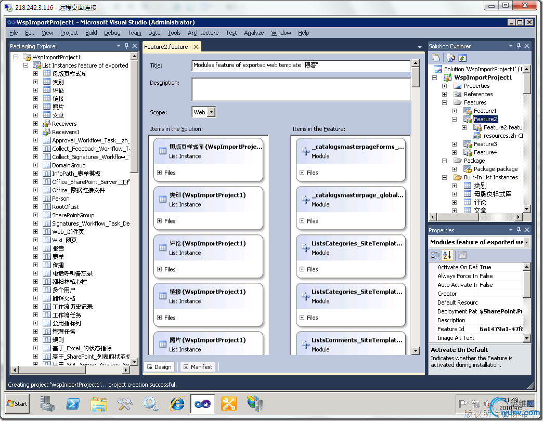Collapse the Feature2 node in Solution Explorer
Screen dimensions: 543x421
click(x=454, y=119)
